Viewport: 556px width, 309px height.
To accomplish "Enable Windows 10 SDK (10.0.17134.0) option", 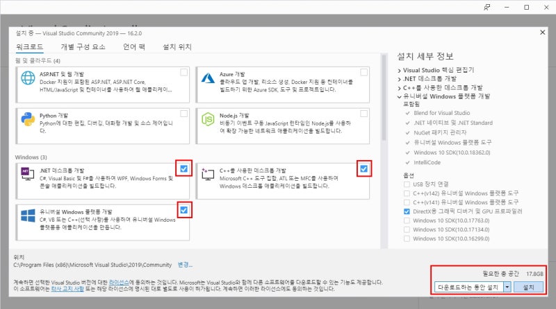I will (x=407, y=229).
